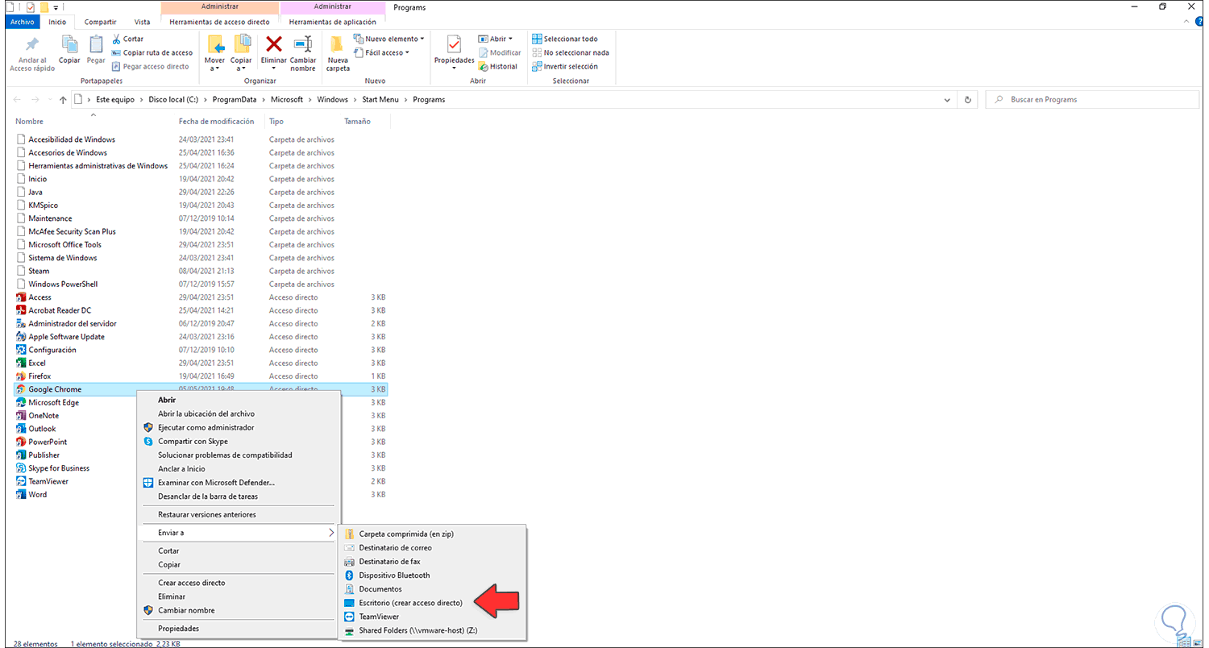Screen dimensions: 1209x648
Task: Choose Abrir la ubicación del archivo
Action: pyautogui.click(x=206, y=413)
